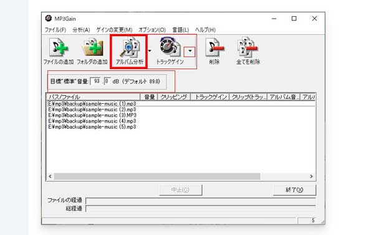Click the decimal volume field showing 0
The width and height of the screenshot is (374, 235).
(x=107, y=81)
